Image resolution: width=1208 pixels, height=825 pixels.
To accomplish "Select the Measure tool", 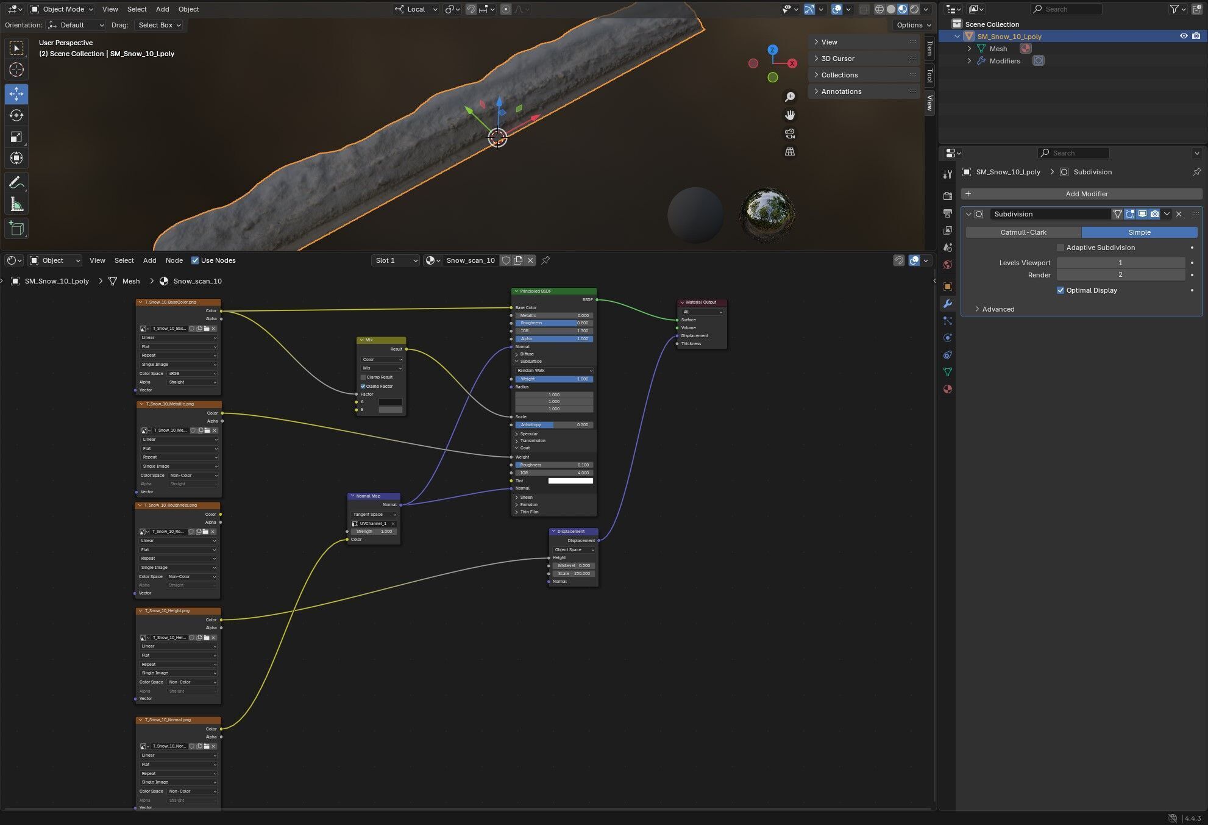I will click(16, 205).
